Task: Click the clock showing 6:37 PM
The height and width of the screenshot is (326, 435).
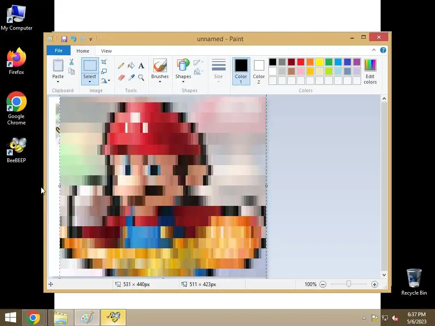Action: tap(416, 315)
